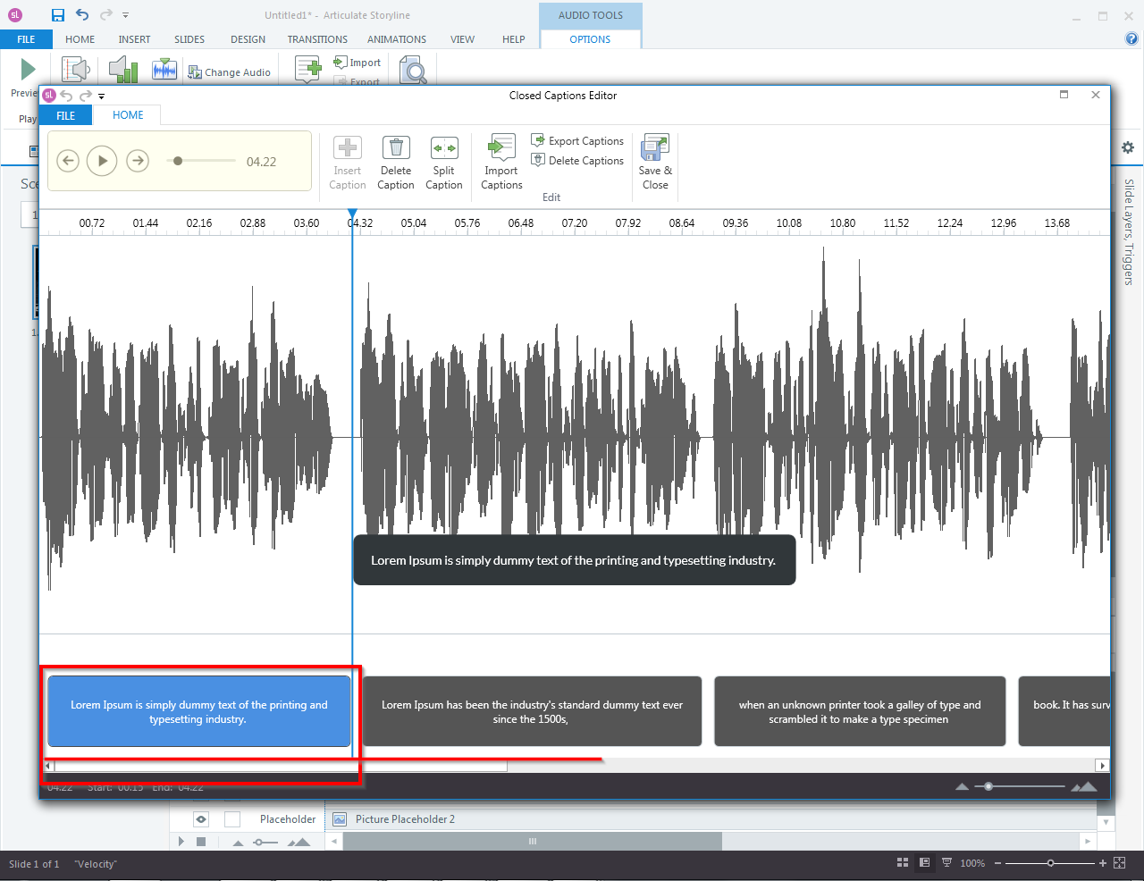The image size is (1144, 881).
Task: Open Import Captions
Action: click(x=501, y=163)
